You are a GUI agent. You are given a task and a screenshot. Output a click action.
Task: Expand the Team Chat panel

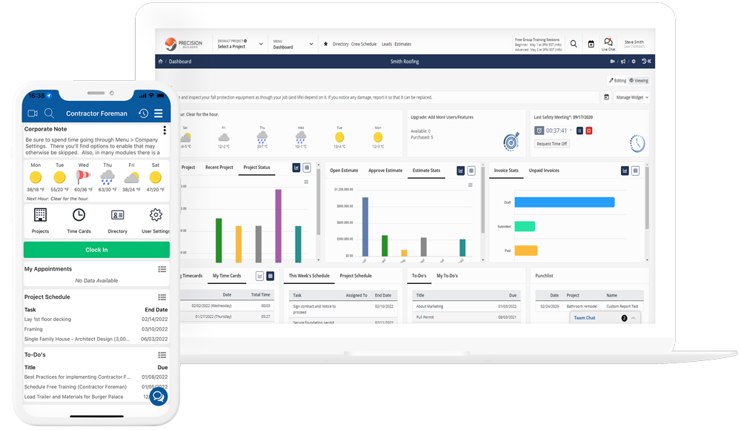pos(634,318)
